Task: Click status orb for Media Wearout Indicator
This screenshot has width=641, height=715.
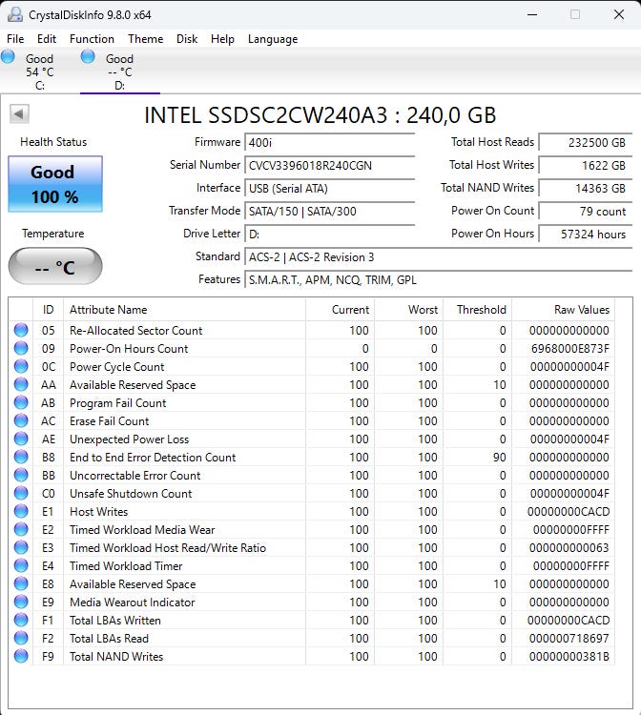Action: [x=21, y=602]
